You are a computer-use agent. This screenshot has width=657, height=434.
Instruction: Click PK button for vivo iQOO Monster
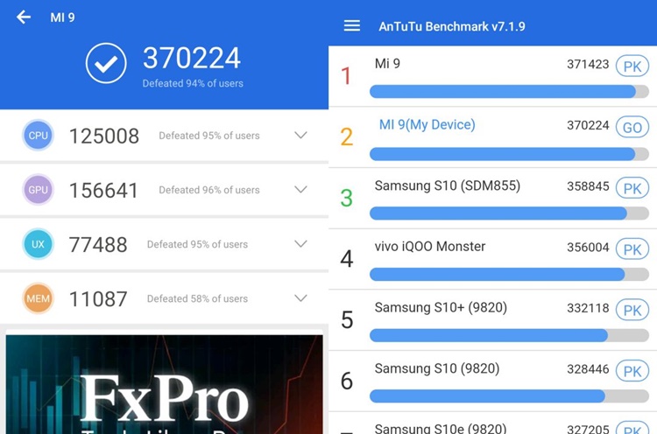pos(632,249)
